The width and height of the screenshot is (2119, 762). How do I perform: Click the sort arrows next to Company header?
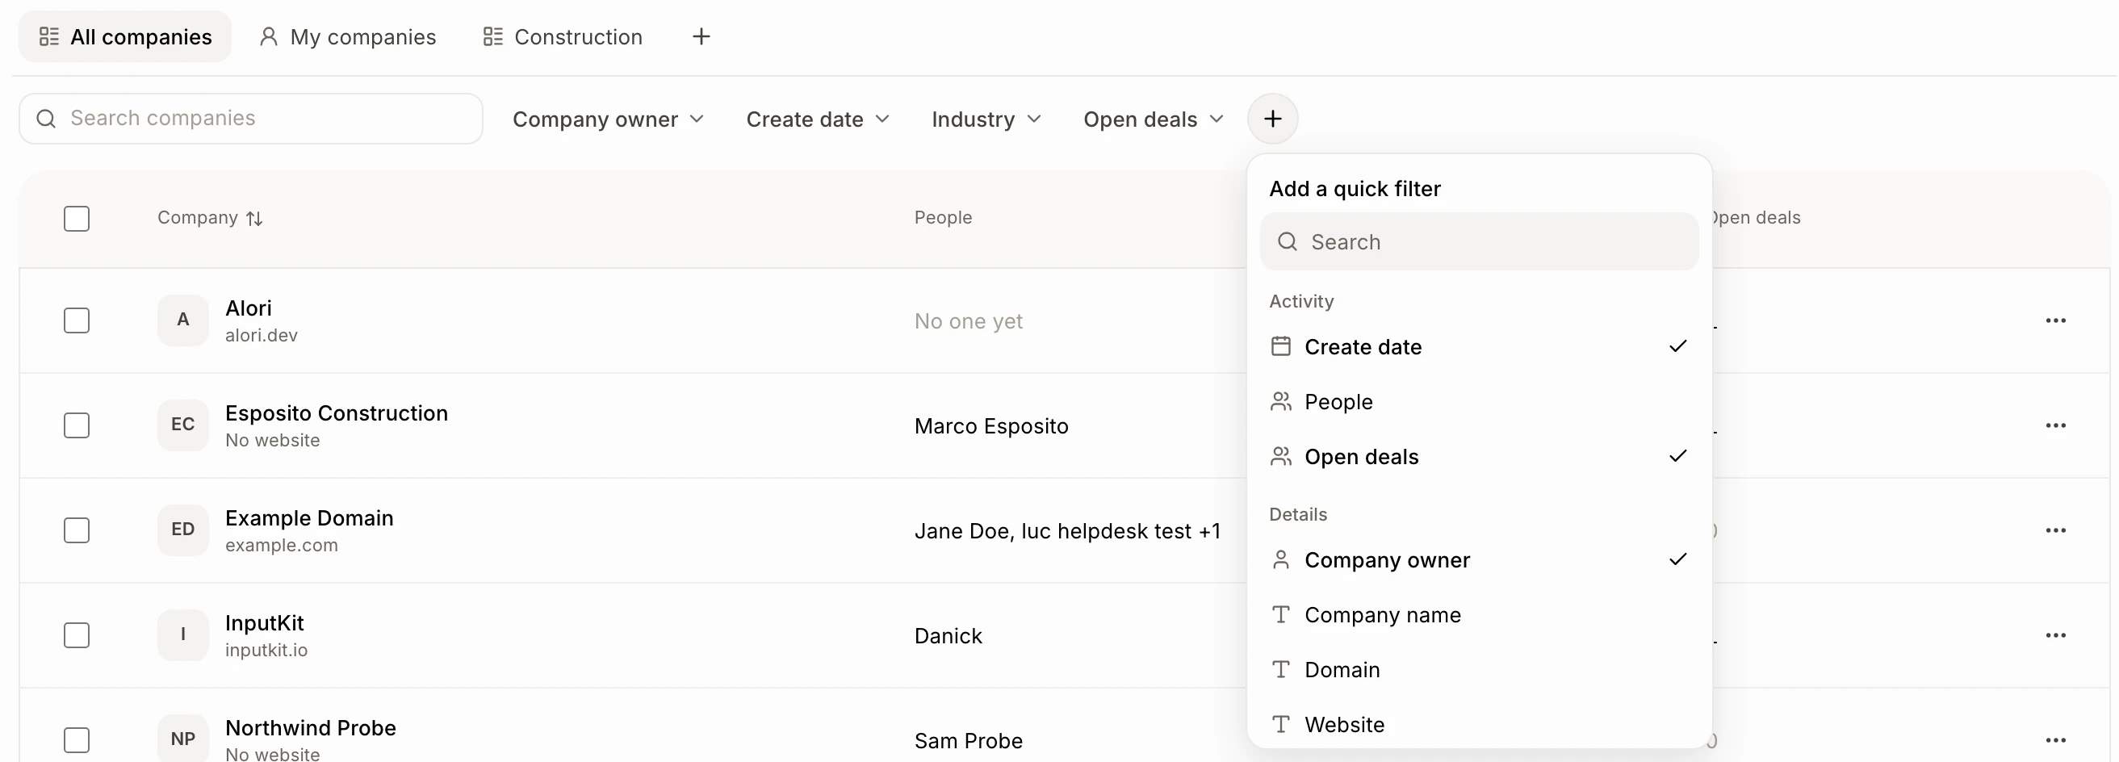254,218
